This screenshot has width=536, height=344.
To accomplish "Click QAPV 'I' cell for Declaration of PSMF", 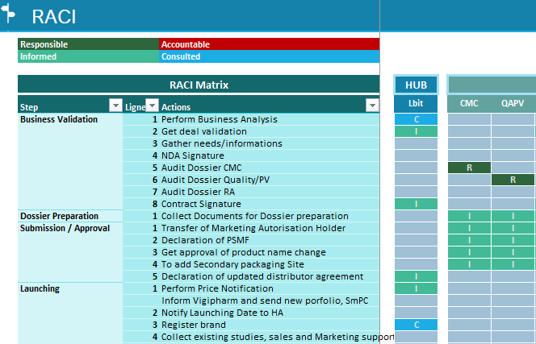I will pyautogui.click(x=513, y=240).
